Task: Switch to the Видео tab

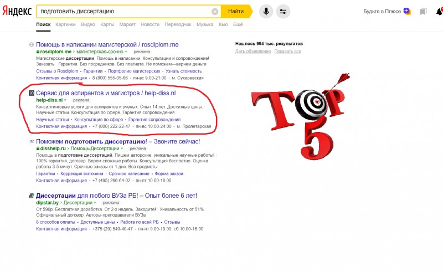Action: click(88, 24)
